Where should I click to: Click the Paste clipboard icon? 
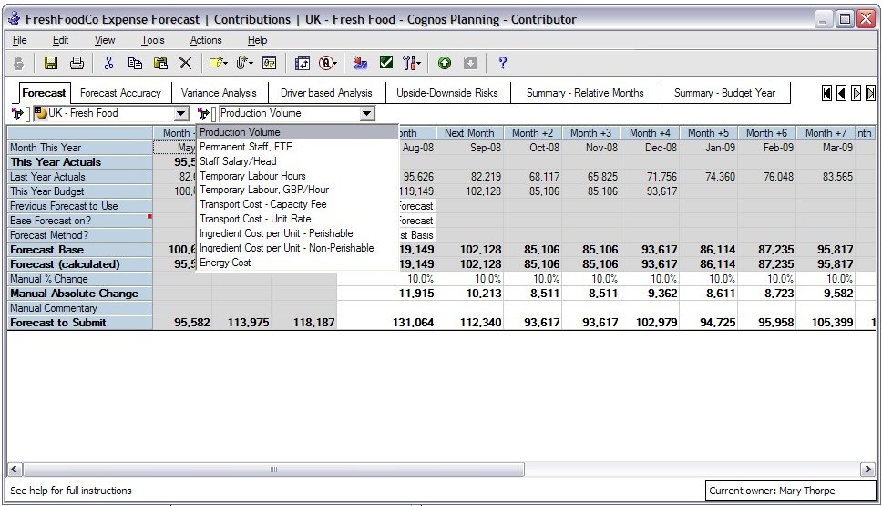160,63
